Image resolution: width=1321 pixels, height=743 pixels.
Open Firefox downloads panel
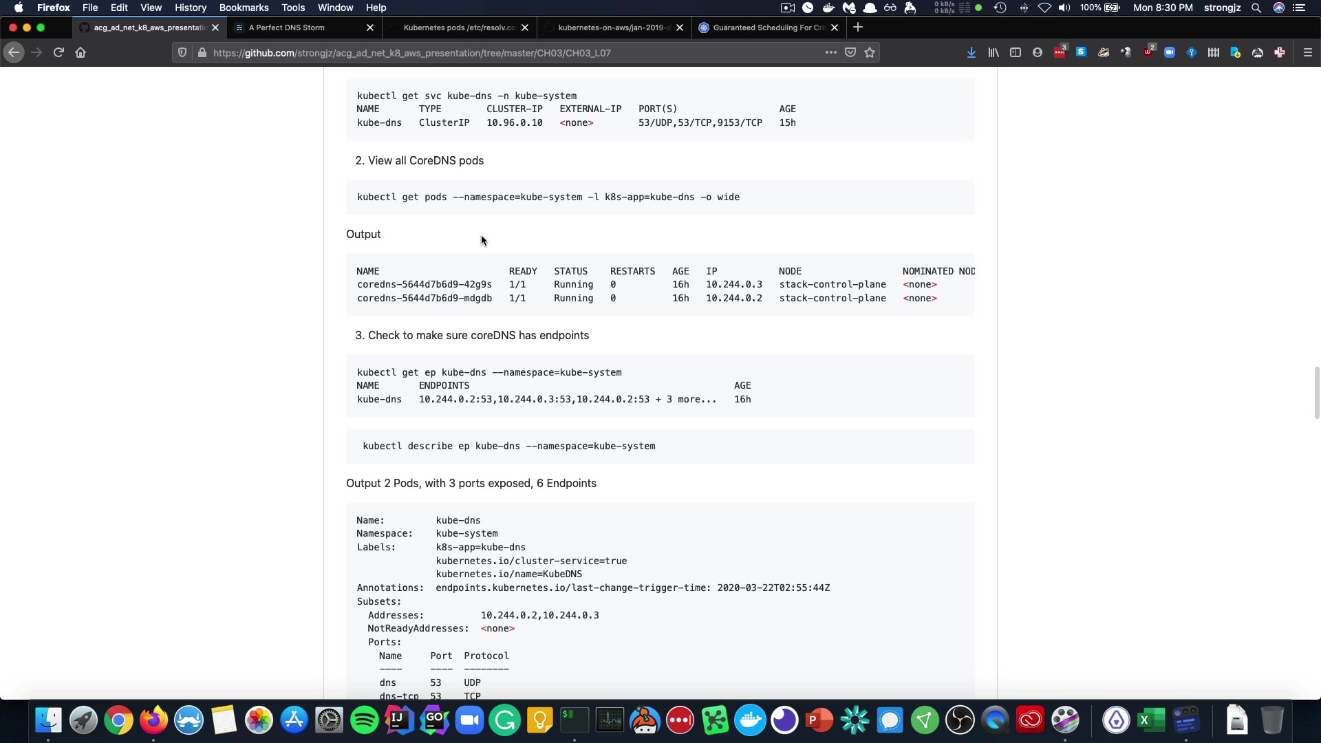pos(971,52)
